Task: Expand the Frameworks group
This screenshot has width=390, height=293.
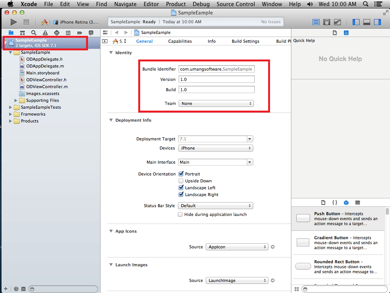Action: [x=10, y=114]
